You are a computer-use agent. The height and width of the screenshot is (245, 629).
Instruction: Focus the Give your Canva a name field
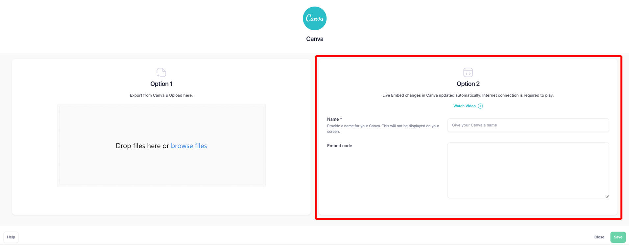[x=528, y=125]
